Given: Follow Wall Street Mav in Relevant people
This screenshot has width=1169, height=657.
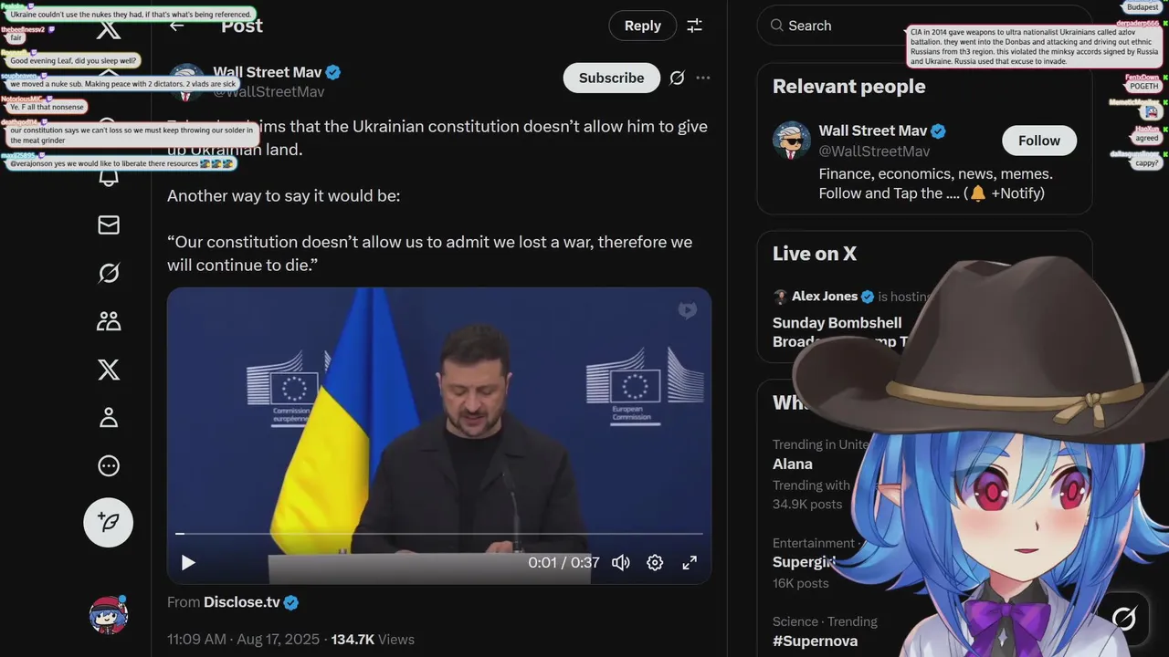Looking at the screenshot, I should 1039,141.
